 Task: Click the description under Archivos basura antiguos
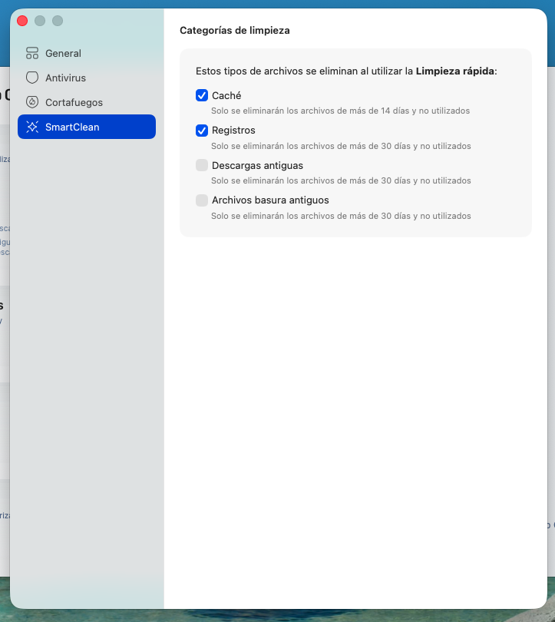coord(341,216)
